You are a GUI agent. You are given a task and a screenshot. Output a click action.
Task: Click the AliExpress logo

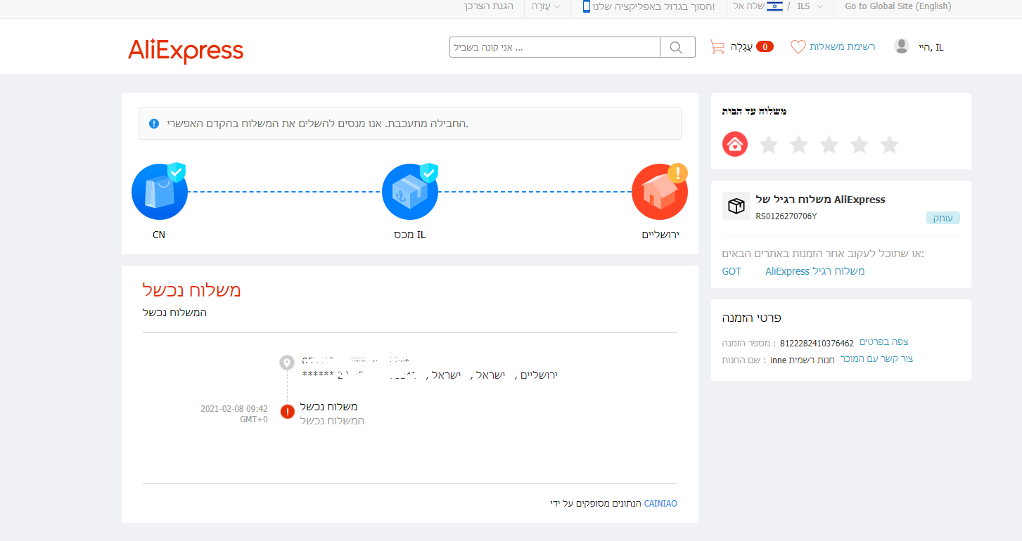[x=186, y=51]
